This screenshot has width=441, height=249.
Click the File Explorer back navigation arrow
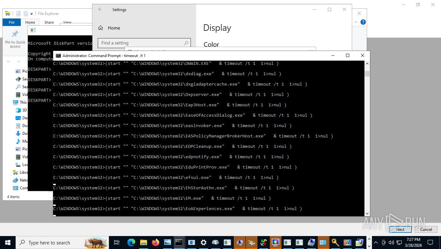pyautogui.click(x=9, y=62)
